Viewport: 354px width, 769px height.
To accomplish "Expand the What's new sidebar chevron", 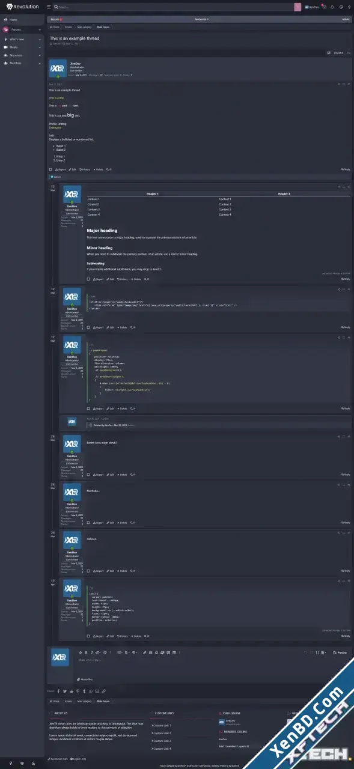I will [x=40, y=39].
